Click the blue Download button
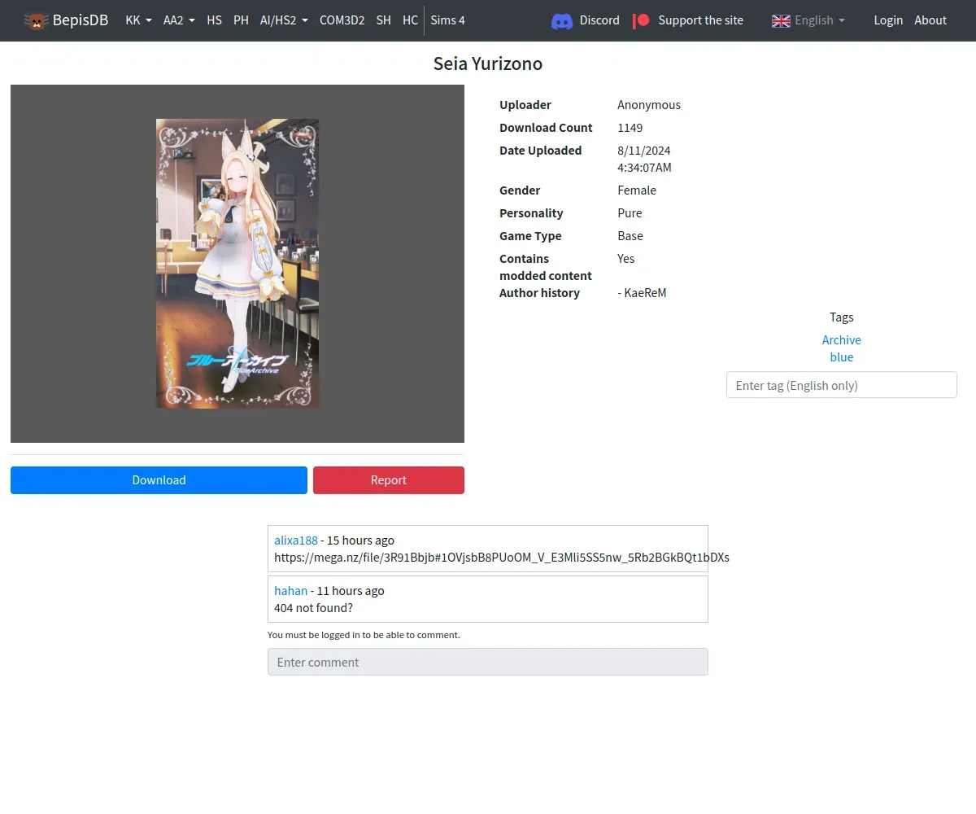976x814 pixels. pos(159,480)
